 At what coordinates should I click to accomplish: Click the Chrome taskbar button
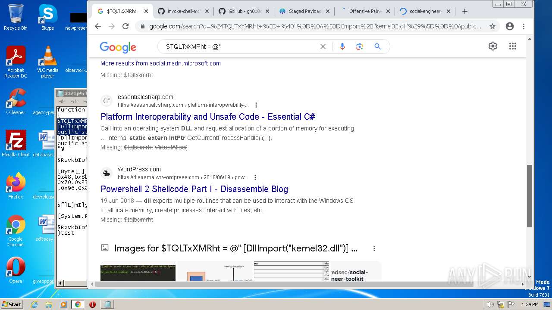(x=78, y=304)
